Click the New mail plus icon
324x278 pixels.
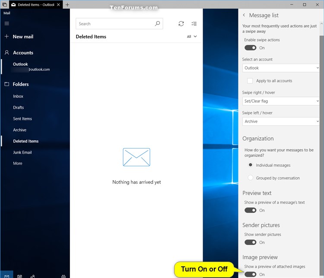[x=6, y=36]
